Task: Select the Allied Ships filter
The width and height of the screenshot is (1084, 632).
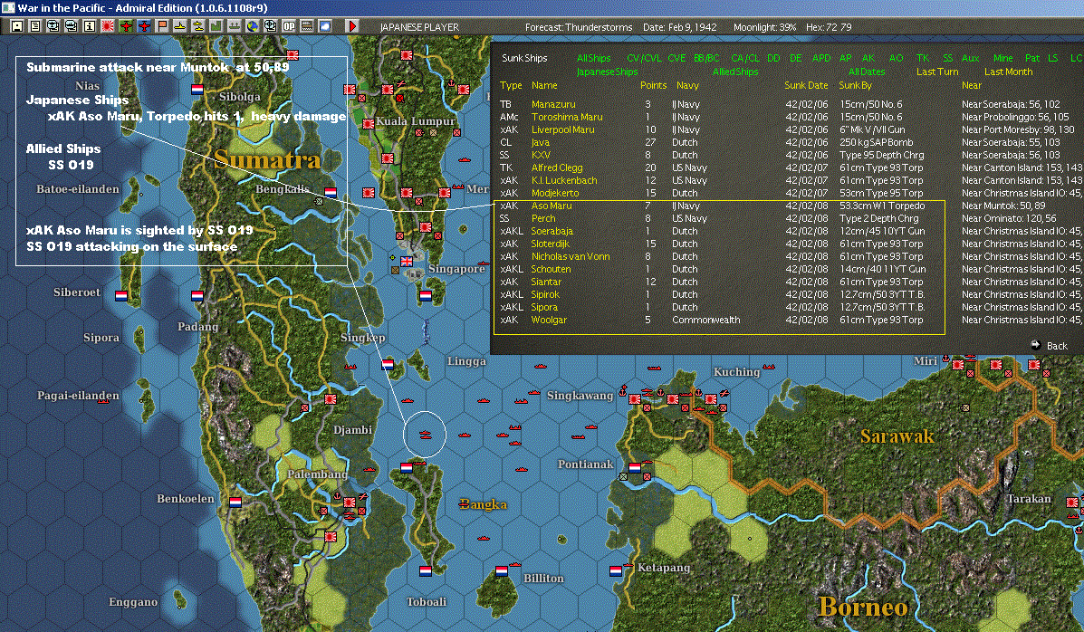Action: tap(735, 72)
